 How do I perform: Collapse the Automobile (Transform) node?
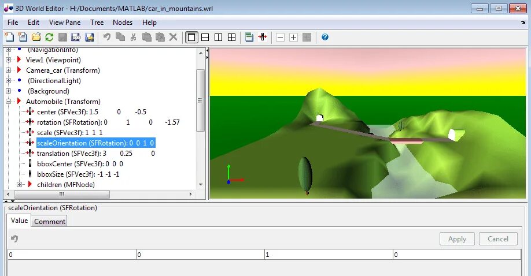point(8,101)
